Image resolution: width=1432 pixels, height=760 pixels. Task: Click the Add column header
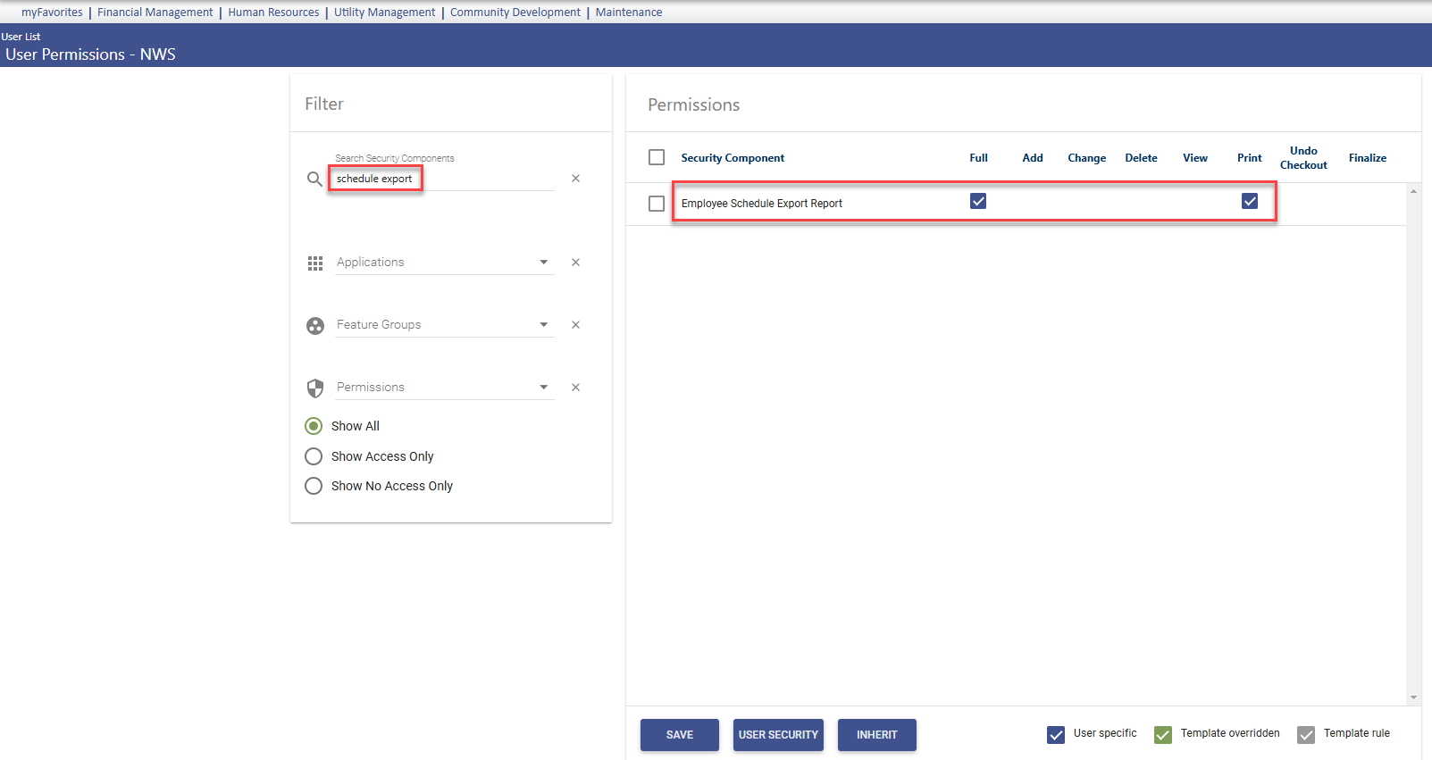click(x=1033, y=158)
